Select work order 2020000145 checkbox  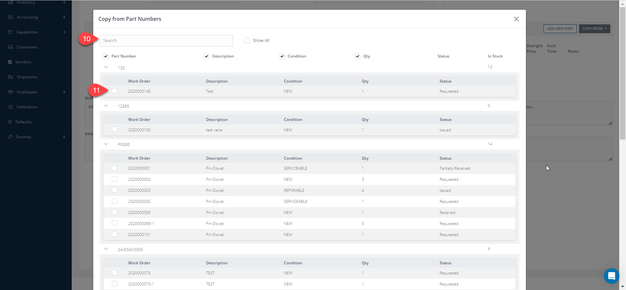pyautogui.click(x=114, y=91)
